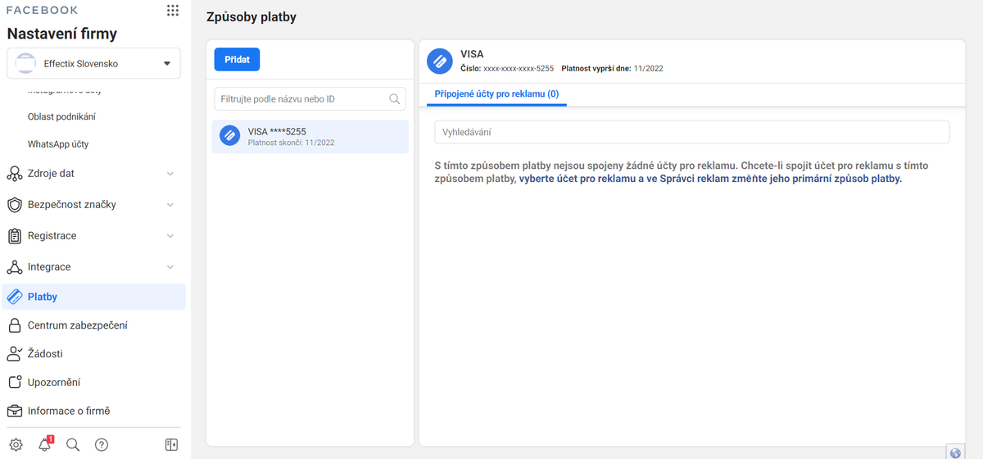Click the Vyhledávání search field
983x459 pixels.
click(691, 132)
